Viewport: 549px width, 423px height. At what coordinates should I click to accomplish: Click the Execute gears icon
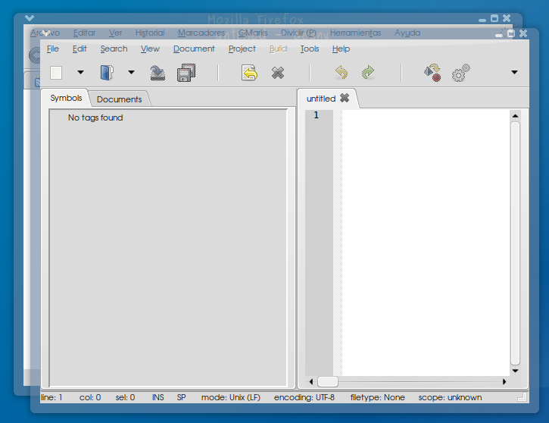(x=460, y=73)
